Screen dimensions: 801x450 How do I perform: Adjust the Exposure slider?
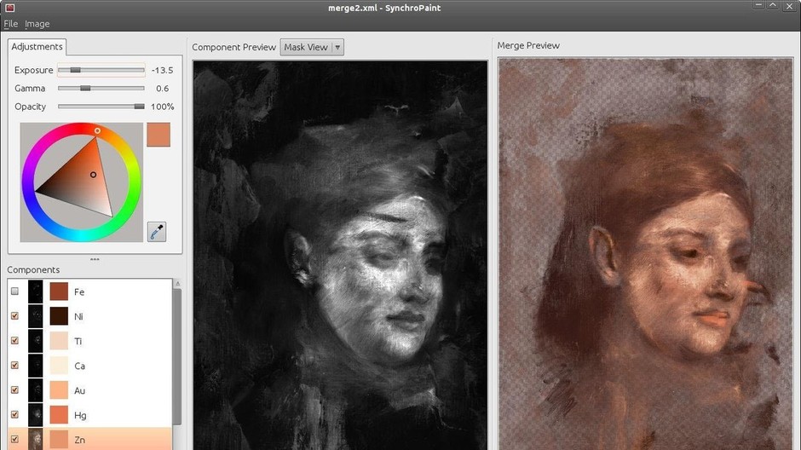101,70
